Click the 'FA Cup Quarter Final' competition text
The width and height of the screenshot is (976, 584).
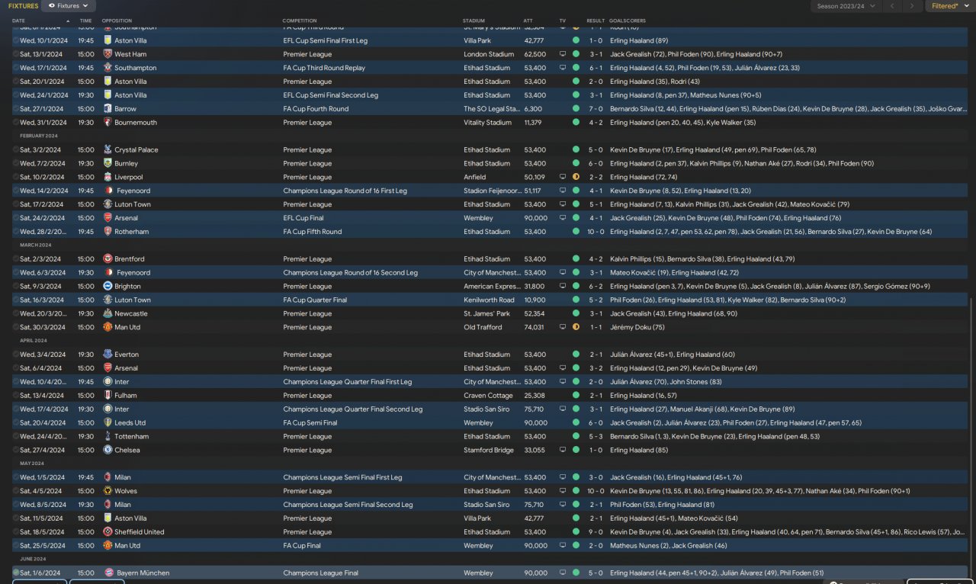315,300
